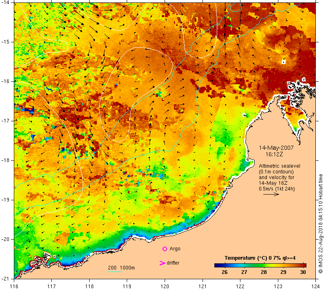Click the latitude axis label -21

click(5, 278)
